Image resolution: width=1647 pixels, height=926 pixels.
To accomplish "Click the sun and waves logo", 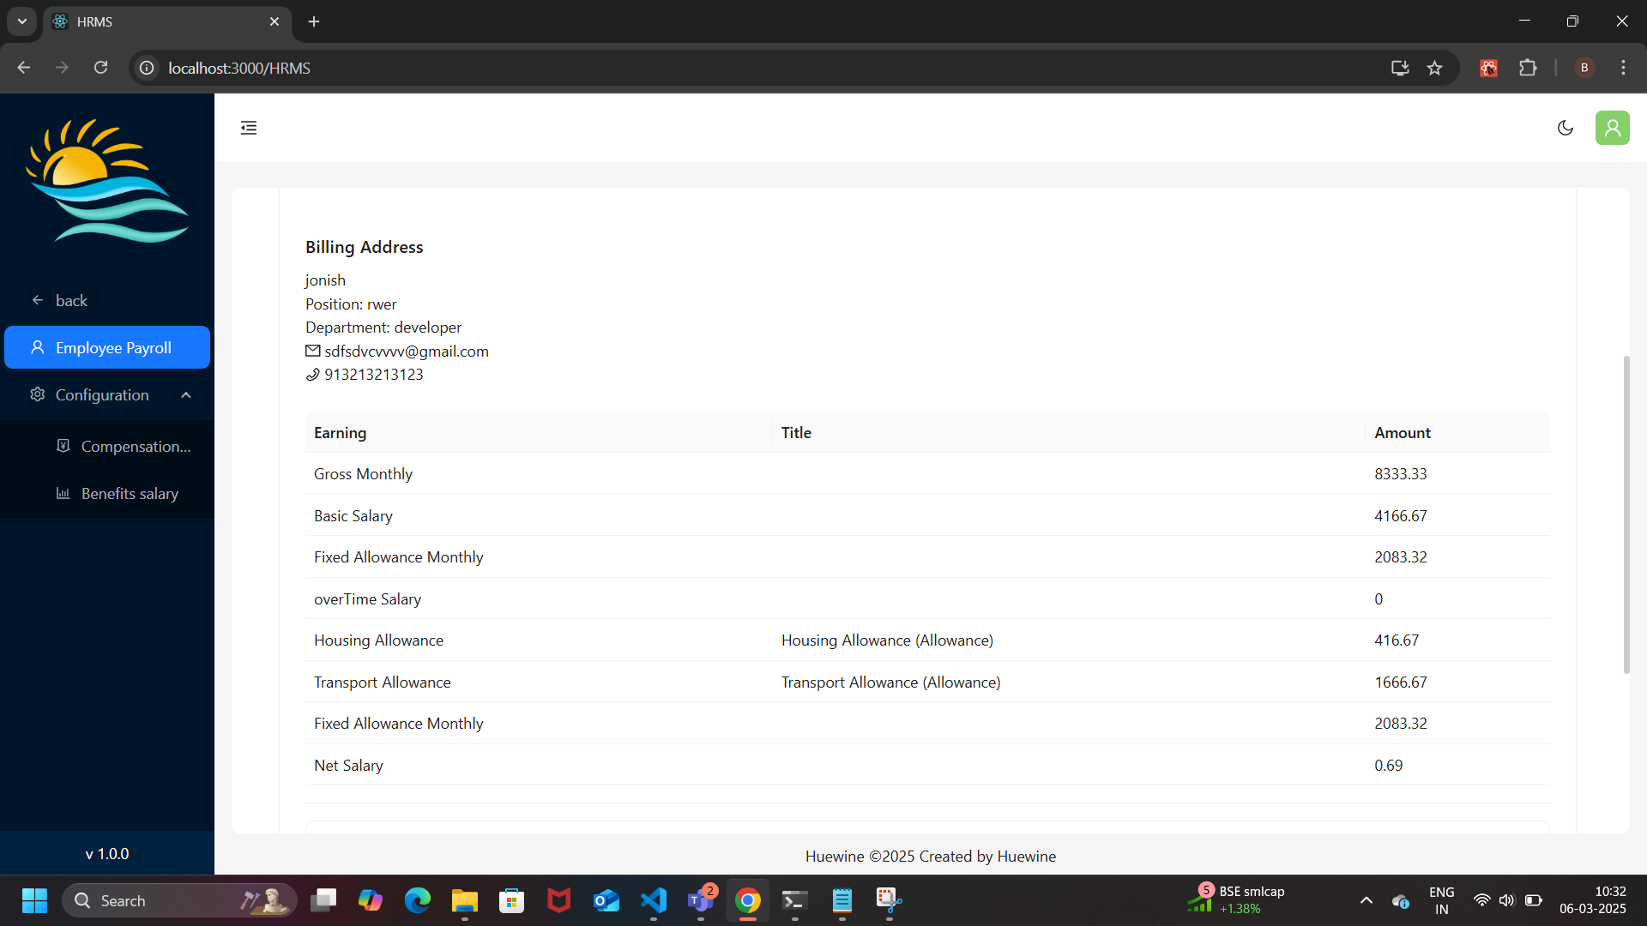I will click(x=107, y=181).
